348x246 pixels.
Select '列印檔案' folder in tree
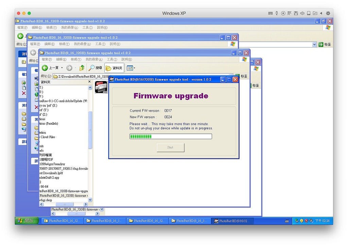(x=46, y=155)
